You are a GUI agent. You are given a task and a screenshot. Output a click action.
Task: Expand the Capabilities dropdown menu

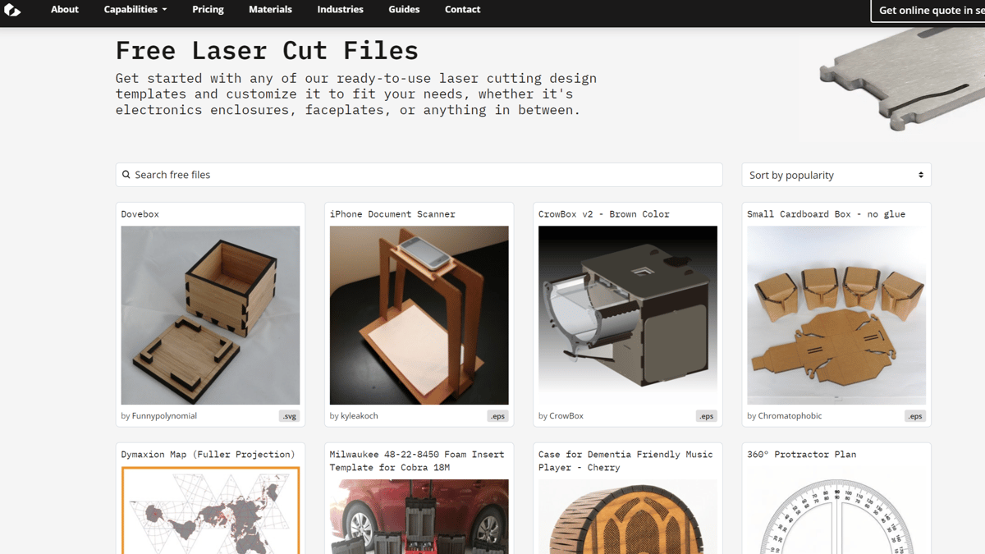point(135,10)
